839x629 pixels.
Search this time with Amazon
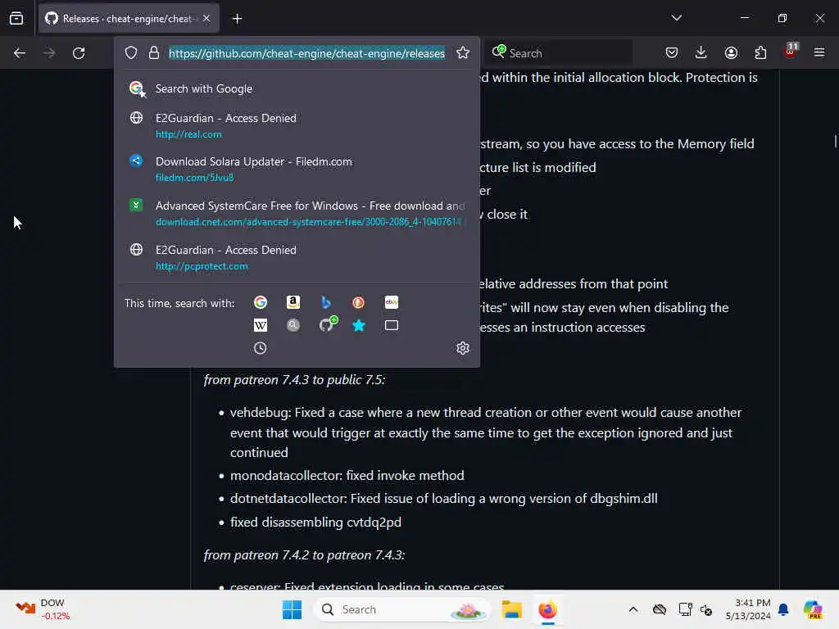click(293, 303)
